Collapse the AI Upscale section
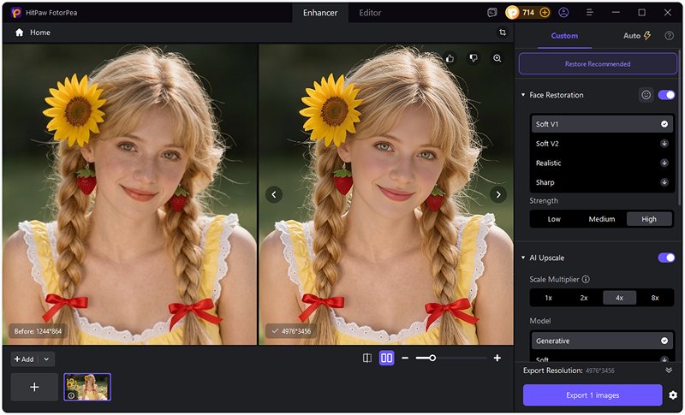The width and height of the screenshot is (685, 415). pyautogui.click(x=523, y=258)
